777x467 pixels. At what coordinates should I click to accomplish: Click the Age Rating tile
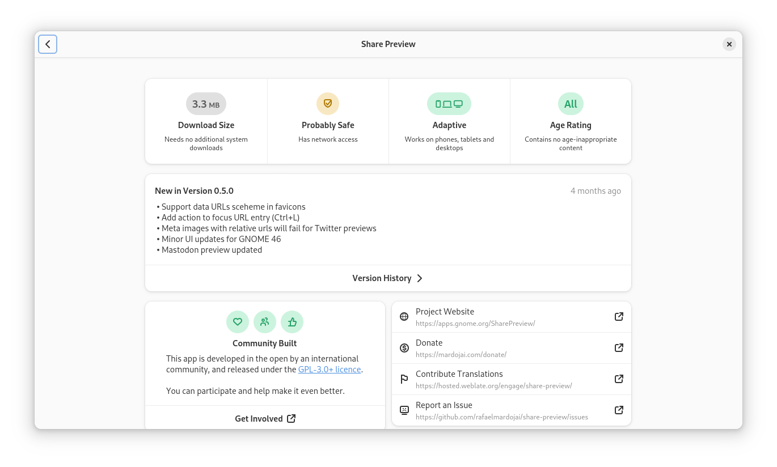point(571,121)
